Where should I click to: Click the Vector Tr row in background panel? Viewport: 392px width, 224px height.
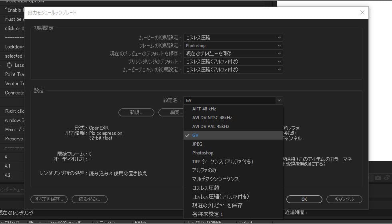tap(14, 84)
